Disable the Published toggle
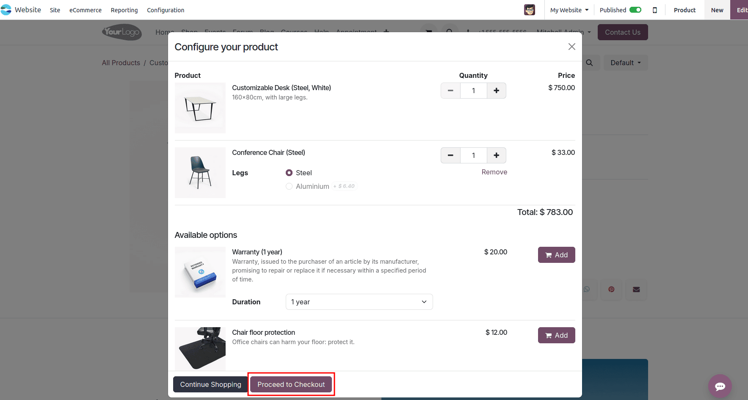 635,9
